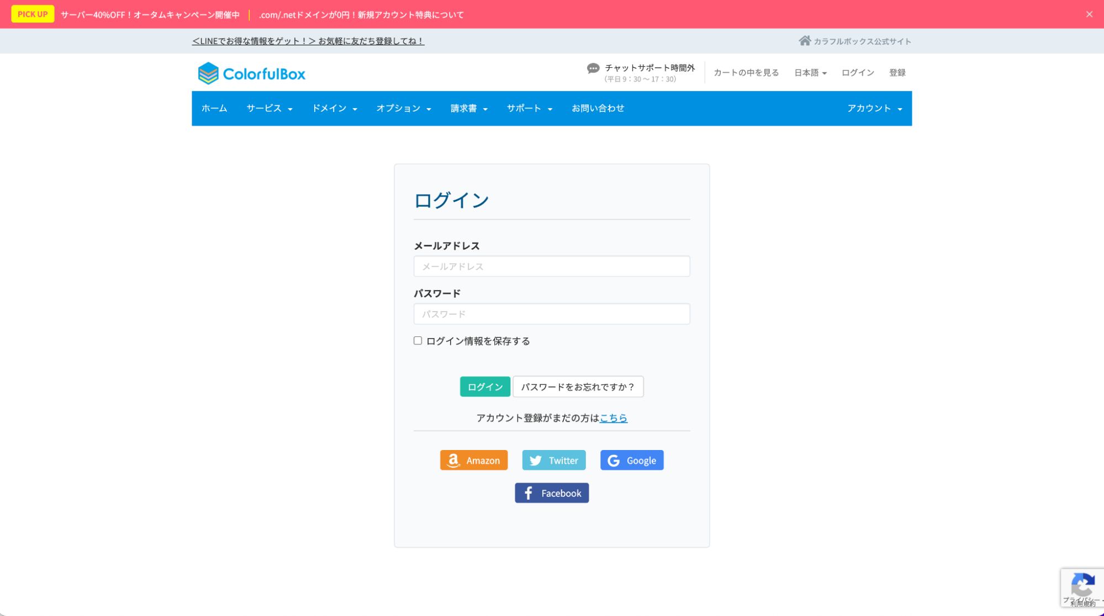This screenshot has width=1104, height=616.
Task: Open the LINE friend registration link
Action: point(308,41)
